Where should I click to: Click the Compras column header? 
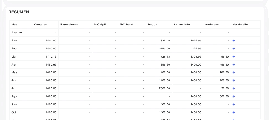click(x=40, y=24)
